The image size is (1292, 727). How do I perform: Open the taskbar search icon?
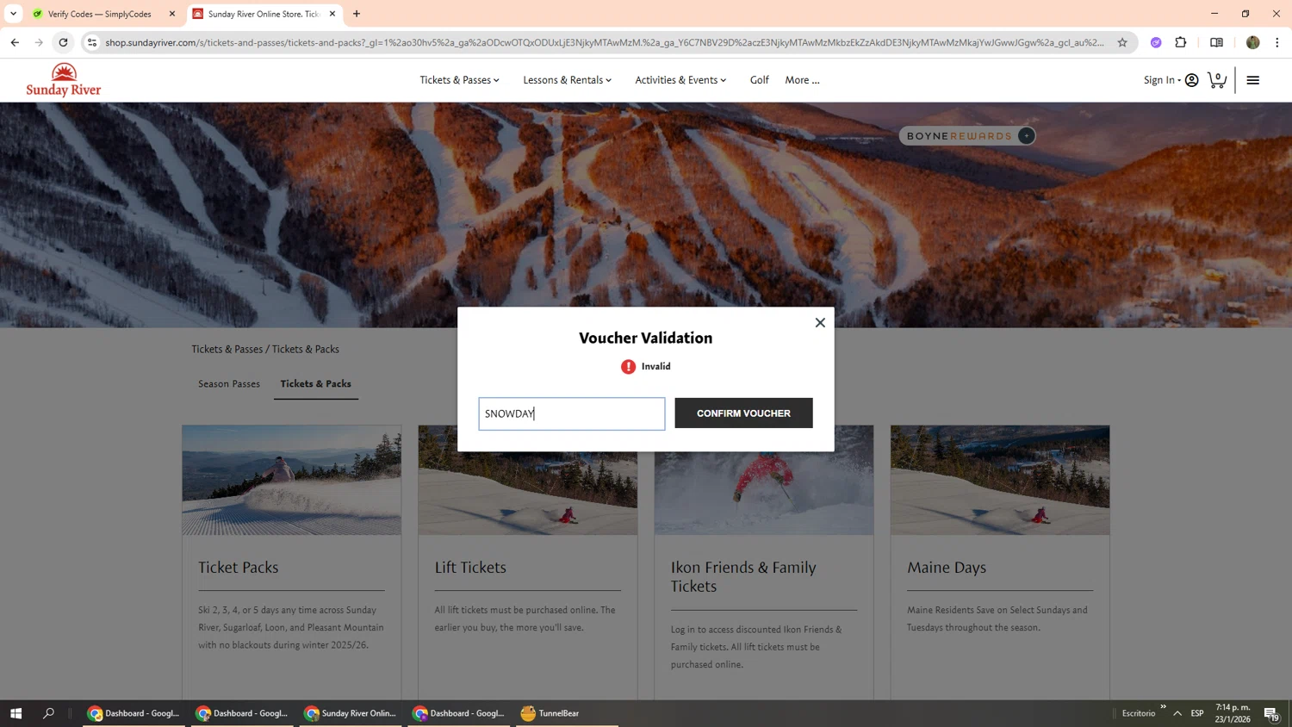pos(48,713)
